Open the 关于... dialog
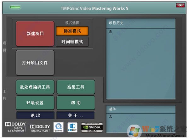This screenshot has width=189, height=140. coord(76,115)
